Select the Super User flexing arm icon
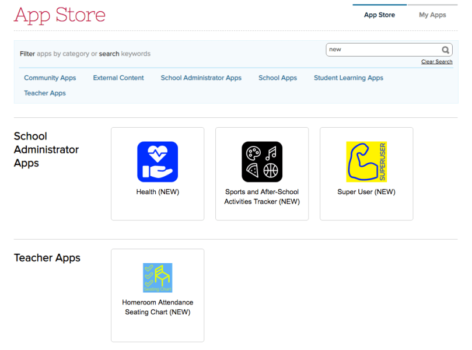This screenshot has width=472, height=350. 366,162
